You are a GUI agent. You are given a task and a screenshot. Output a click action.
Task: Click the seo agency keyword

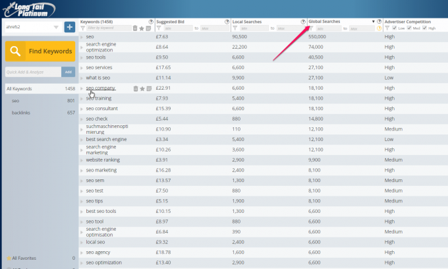point(98,253)
